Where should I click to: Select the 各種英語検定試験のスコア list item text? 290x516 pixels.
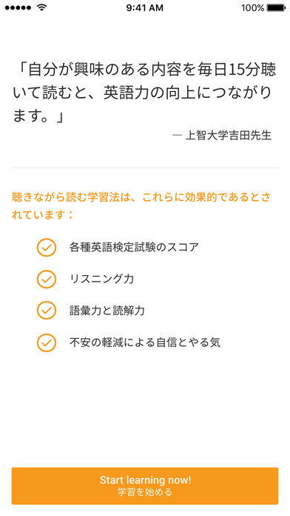134,247
